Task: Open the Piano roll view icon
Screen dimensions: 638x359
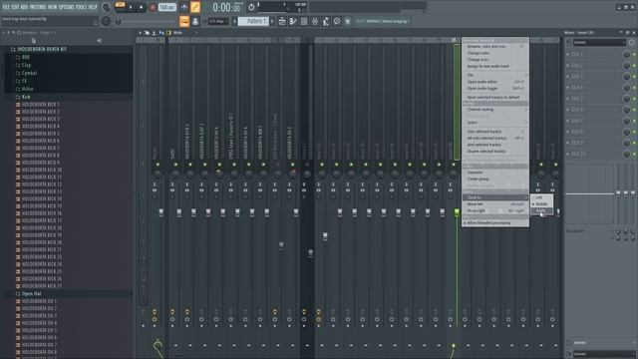Action: point(293,21)
